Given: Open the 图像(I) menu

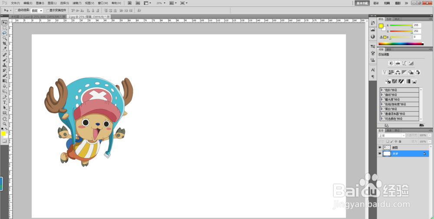Looking at the screenshot, I should (x=40, y=3).
